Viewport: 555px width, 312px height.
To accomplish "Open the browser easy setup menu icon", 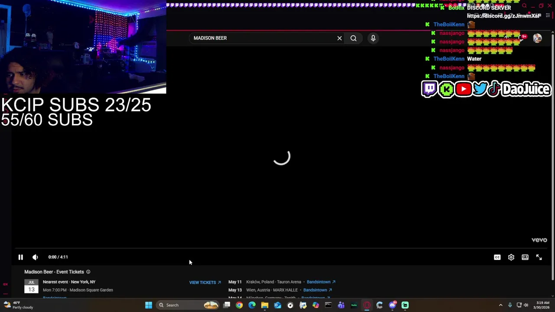I will 548,16.
